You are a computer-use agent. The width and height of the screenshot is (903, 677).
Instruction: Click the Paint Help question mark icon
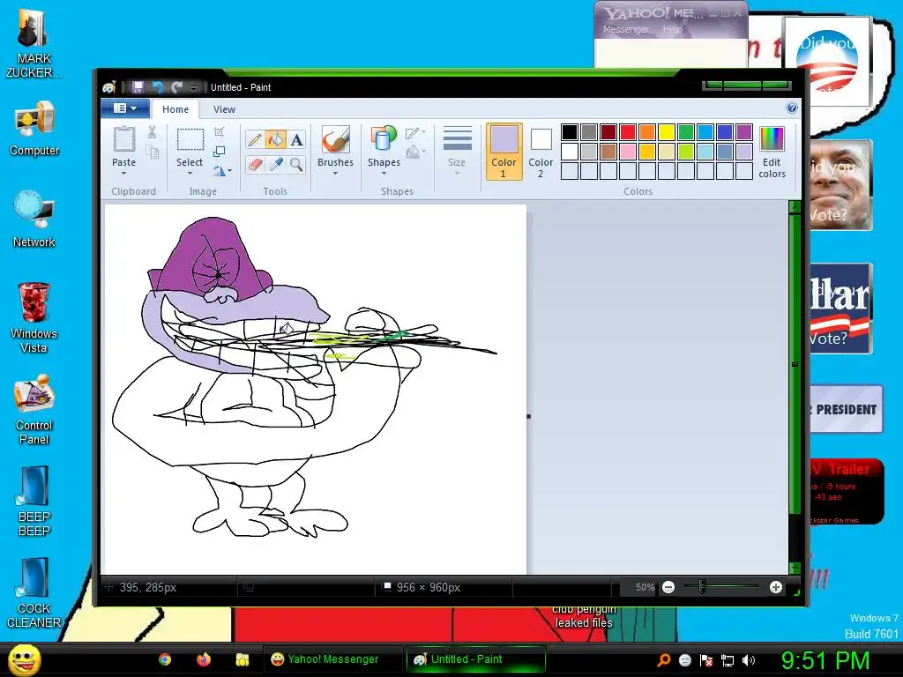(792, 108)
